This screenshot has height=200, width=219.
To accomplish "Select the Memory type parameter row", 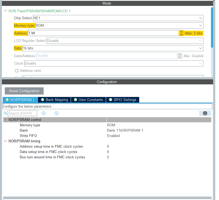I will coord(107,125).
